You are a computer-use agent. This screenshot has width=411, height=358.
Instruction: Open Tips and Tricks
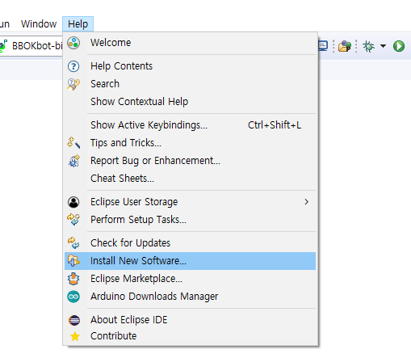(190, 143)
